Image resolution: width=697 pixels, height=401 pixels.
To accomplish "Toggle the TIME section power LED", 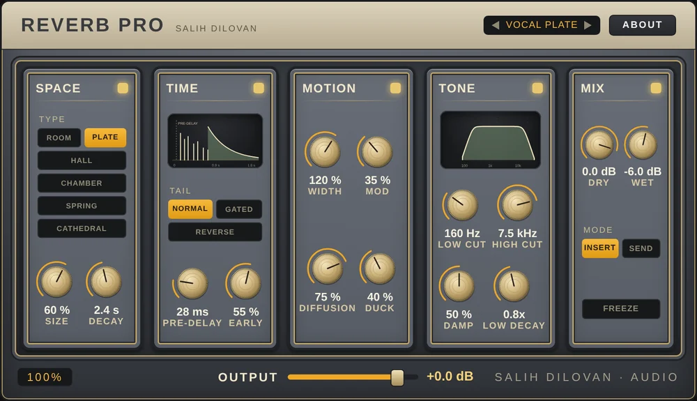I will tap(259, 88).
